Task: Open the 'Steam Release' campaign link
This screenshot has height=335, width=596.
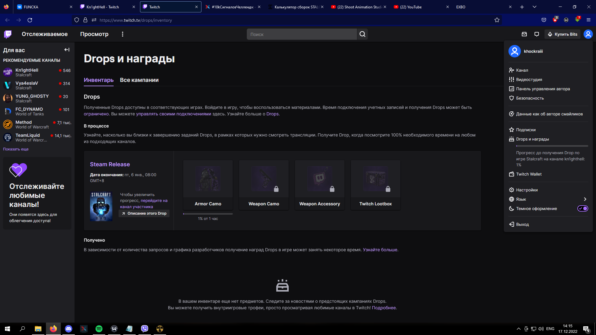Action: [110, 164]
